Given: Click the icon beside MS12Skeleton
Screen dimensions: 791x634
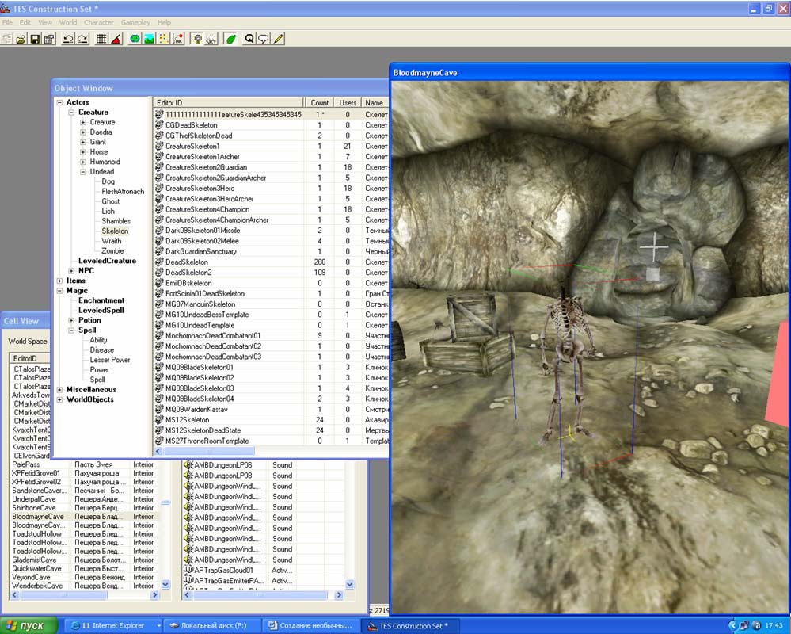Looking at the screenshot, I should (x=159, y=420).
